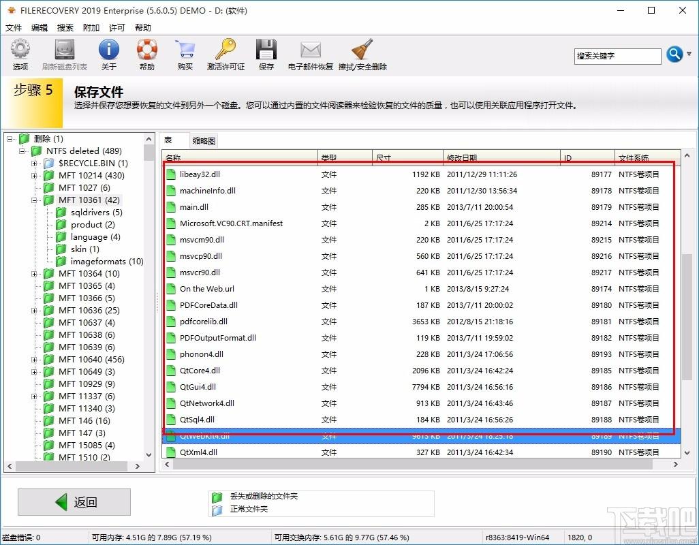The image size is (699, 545).
Task: Click the search keyword input field
Action: pyautogui.click(x=617, y=56)
